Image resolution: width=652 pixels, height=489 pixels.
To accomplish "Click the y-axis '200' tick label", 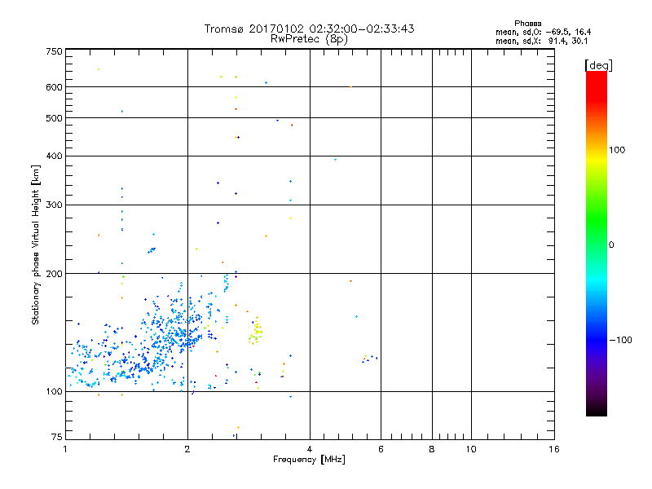I will [54, 274].
